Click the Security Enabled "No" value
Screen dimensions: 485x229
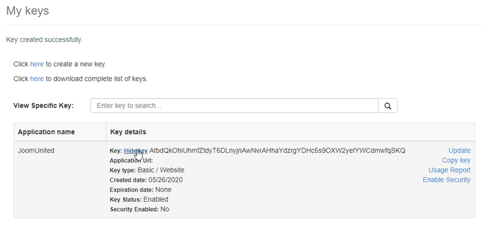pyautogui.click(x=164, y=209)
